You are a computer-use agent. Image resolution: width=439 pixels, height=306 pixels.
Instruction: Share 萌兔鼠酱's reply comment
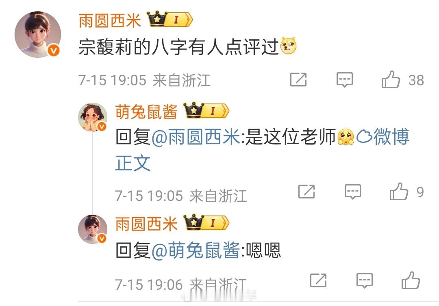pos(306,192)
